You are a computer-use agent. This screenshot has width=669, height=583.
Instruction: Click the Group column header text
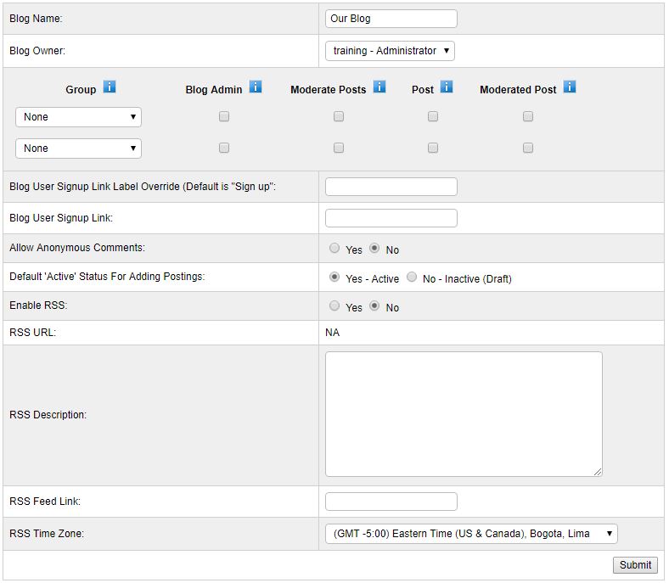tap(81, 90)
